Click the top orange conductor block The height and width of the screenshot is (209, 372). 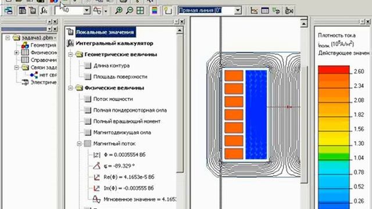tap(234, 75)
